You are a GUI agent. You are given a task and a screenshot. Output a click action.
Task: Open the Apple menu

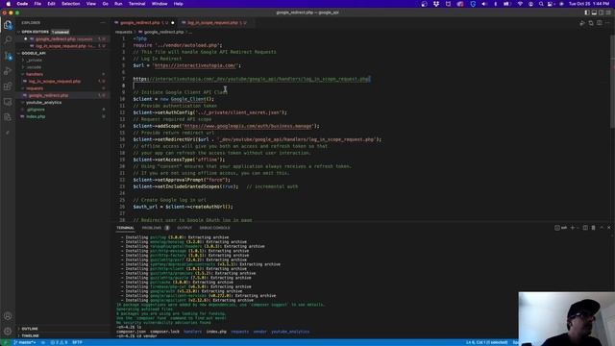(9, 4)
